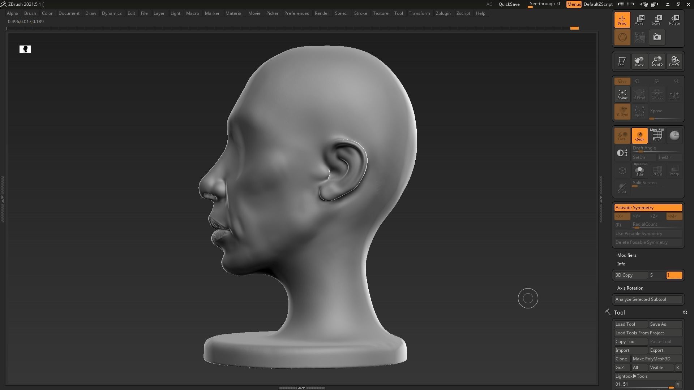Click the Xpose icon

[639, 112]
